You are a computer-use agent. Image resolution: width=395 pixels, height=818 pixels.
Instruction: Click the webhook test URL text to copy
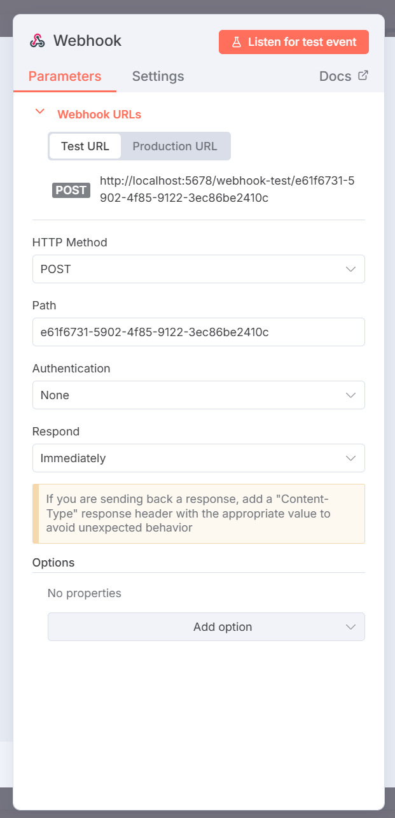pyautogui.click(x=227, y=189)
